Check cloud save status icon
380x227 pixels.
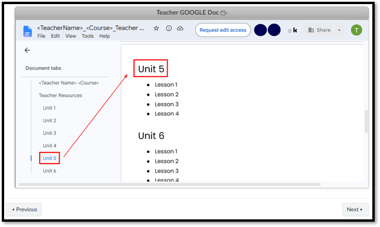click(180, 28)
